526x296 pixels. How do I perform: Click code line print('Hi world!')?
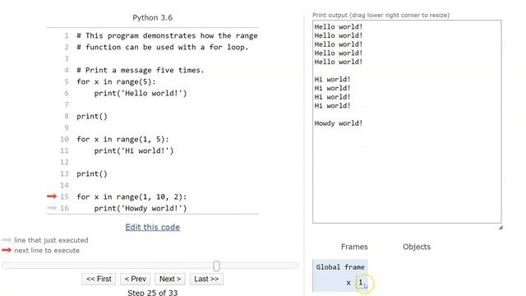coord(134,150)
